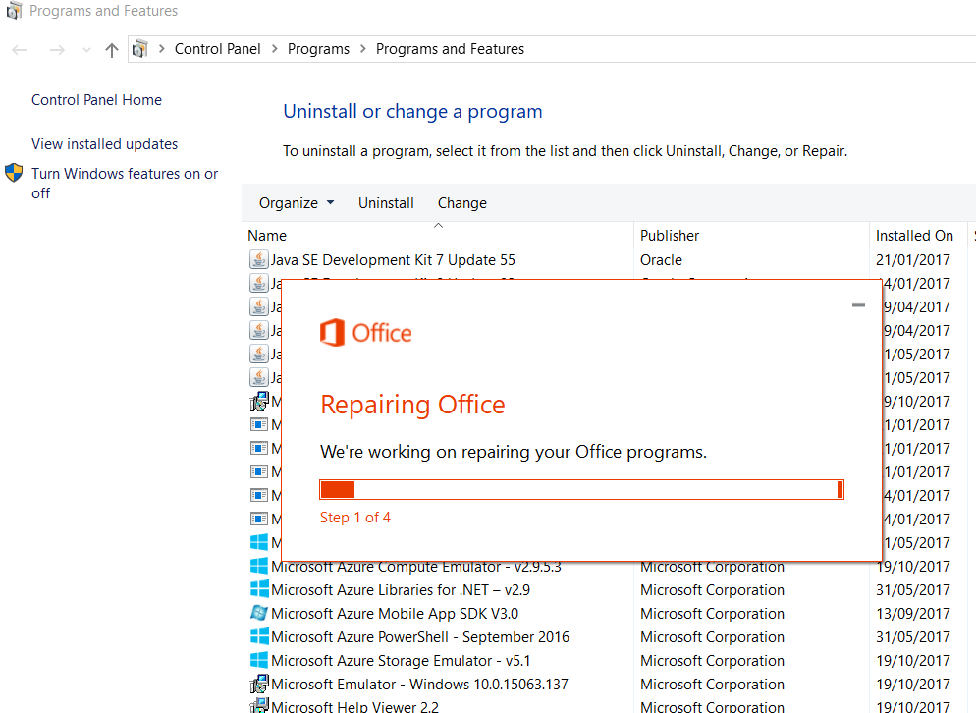The height and width of the screenshot is (713, 976).
Task: Go up one level with the up arrow
Action: coord(111,49)
